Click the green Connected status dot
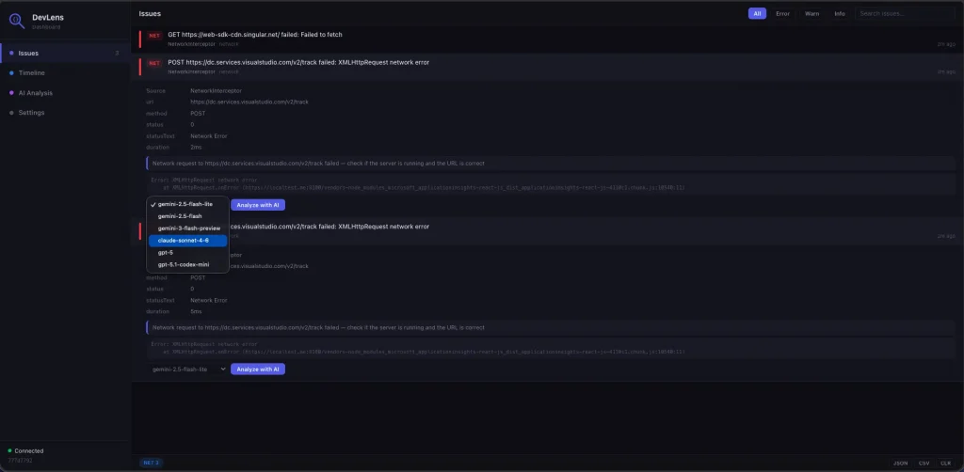 pos(9,450)
